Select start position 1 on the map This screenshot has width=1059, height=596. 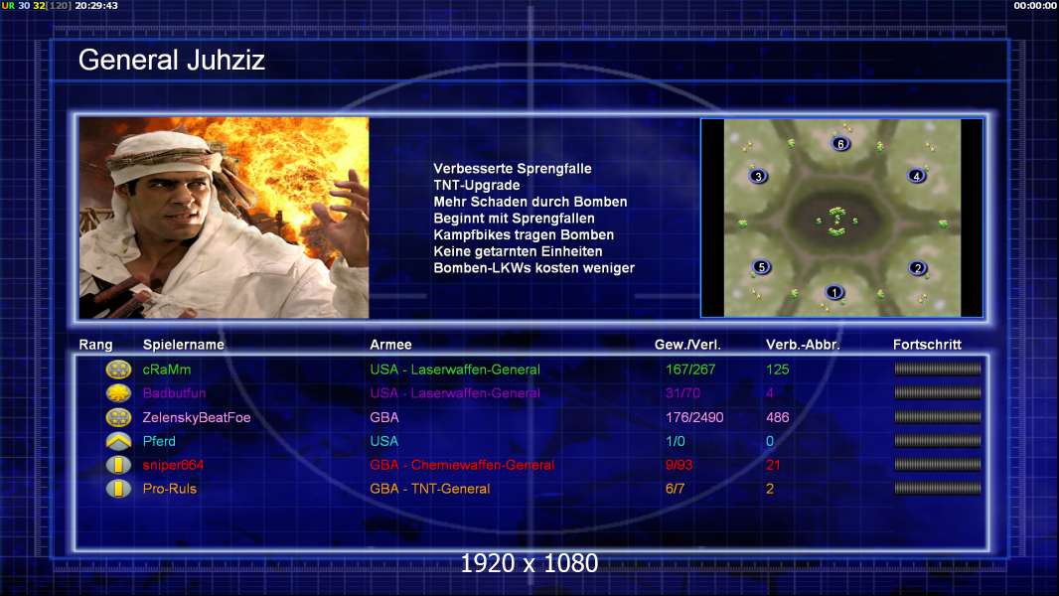(834, 292)
